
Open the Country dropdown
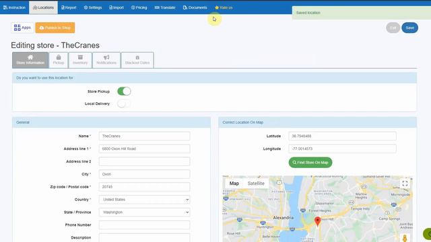click(144, 200)
